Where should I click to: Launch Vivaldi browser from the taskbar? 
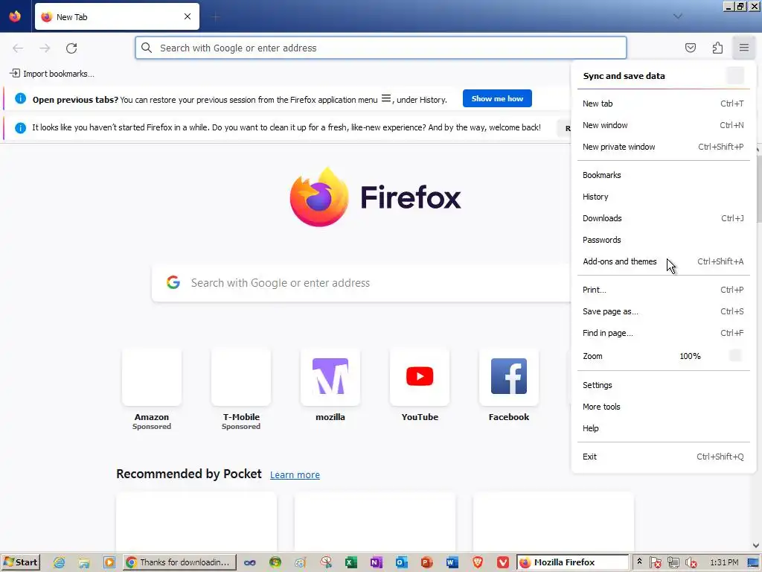coord(503,563)
